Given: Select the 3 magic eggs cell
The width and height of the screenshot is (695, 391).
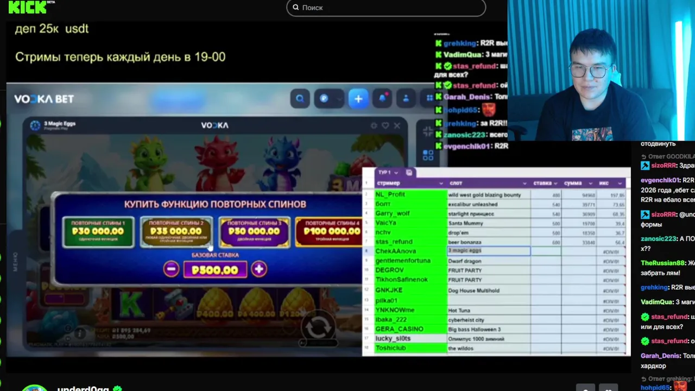Looking at the screenshot, I should click(x=489, y=251).
